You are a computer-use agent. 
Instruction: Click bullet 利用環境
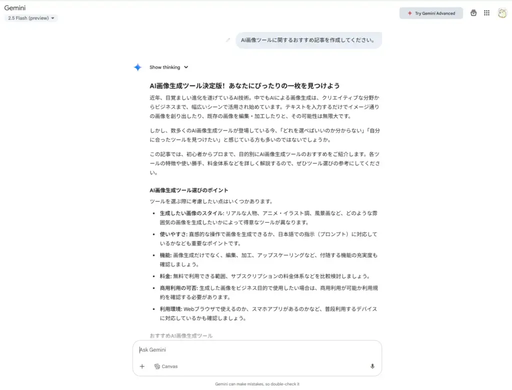coord(268,313)
